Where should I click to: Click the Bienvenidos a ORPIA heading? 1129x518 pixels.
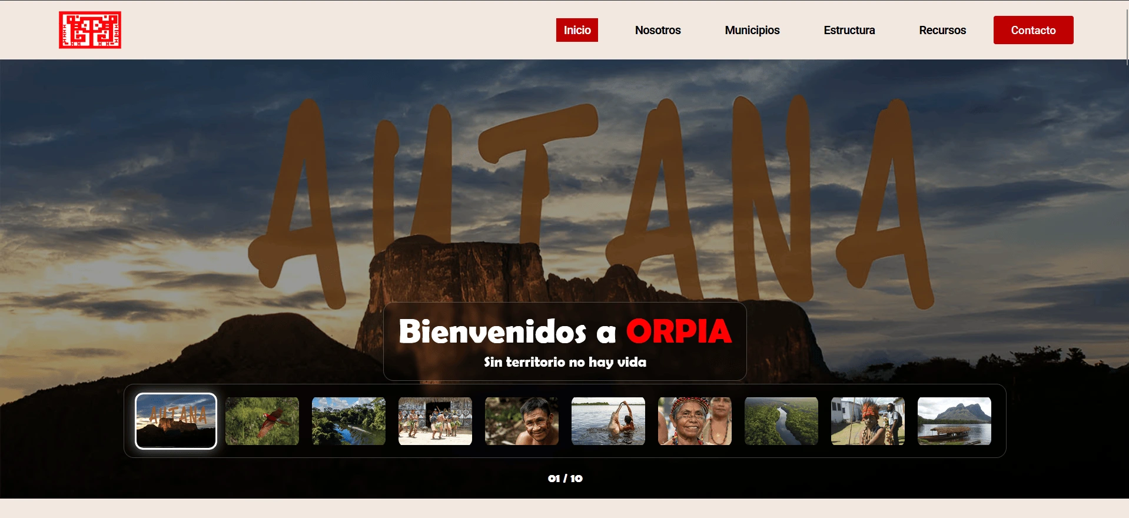pyautogui.click(x=565, y=331)
